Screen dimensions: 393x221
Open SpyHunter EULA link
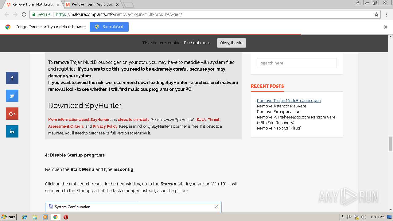(201, 120)
